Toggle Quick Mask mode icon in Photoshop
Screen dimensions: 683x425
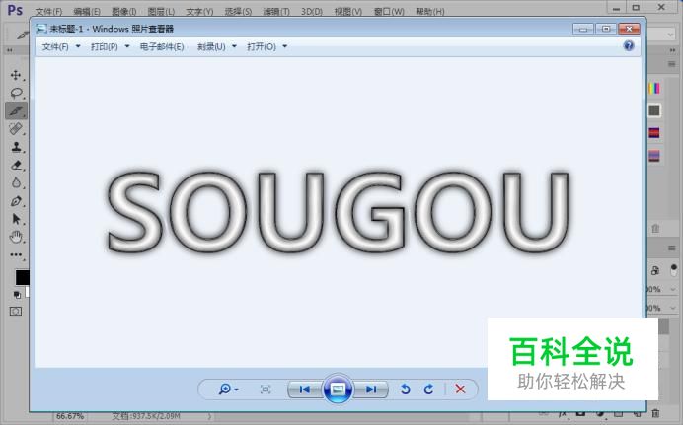click(16, 311)
